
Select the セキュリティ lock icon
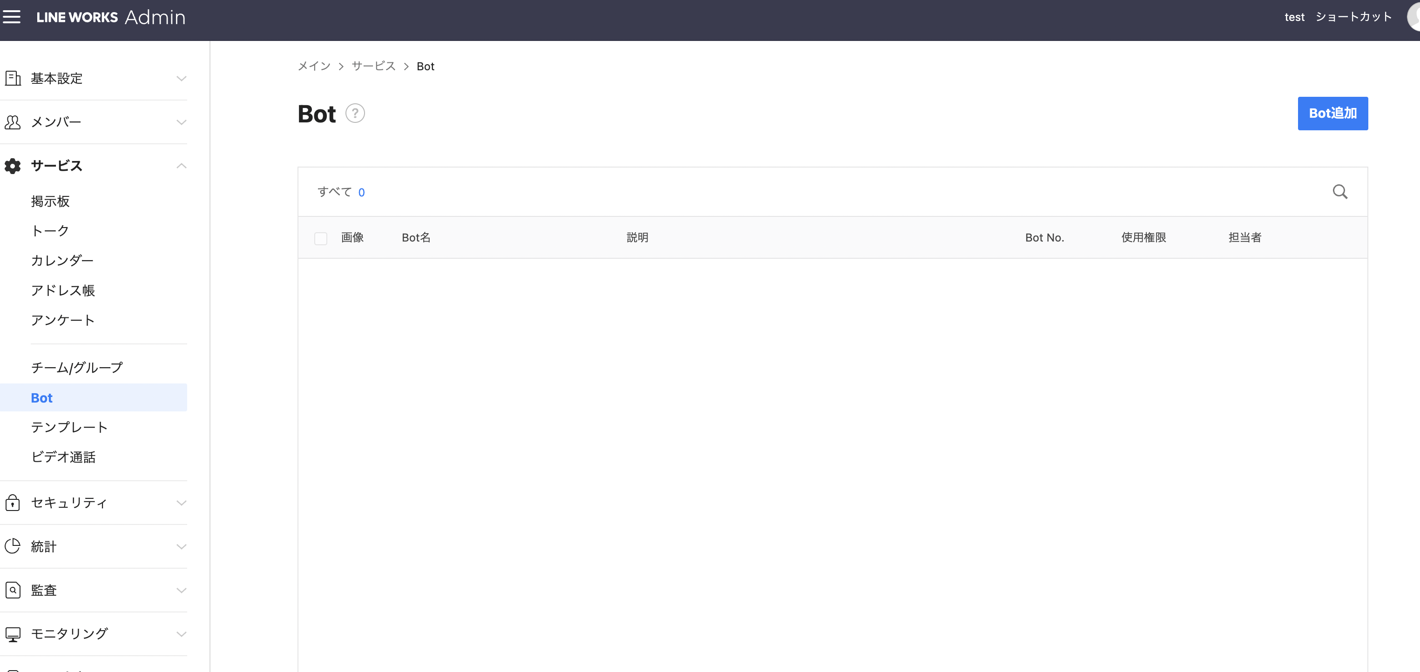(13, 502)
